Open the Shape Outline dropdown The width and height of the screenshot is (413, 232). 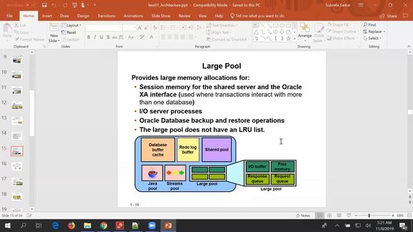(343, 32)
